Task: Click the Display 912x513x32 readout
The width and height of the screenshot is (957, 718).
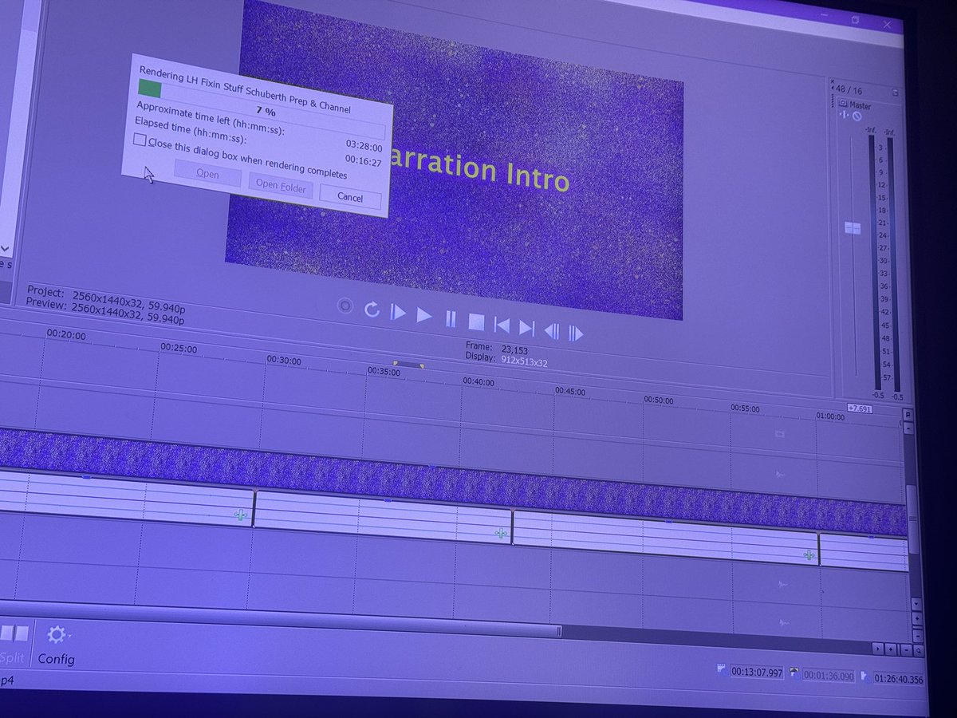Action: click(506, 360)
